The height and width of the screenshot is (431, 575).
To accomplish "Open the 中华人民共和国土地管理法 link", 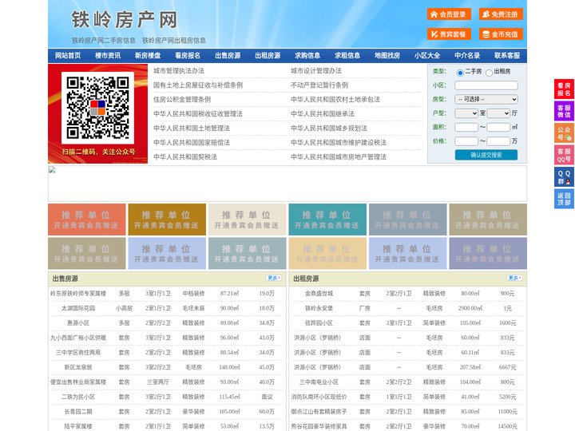I will pyautogui.click(x=192, y=128).
